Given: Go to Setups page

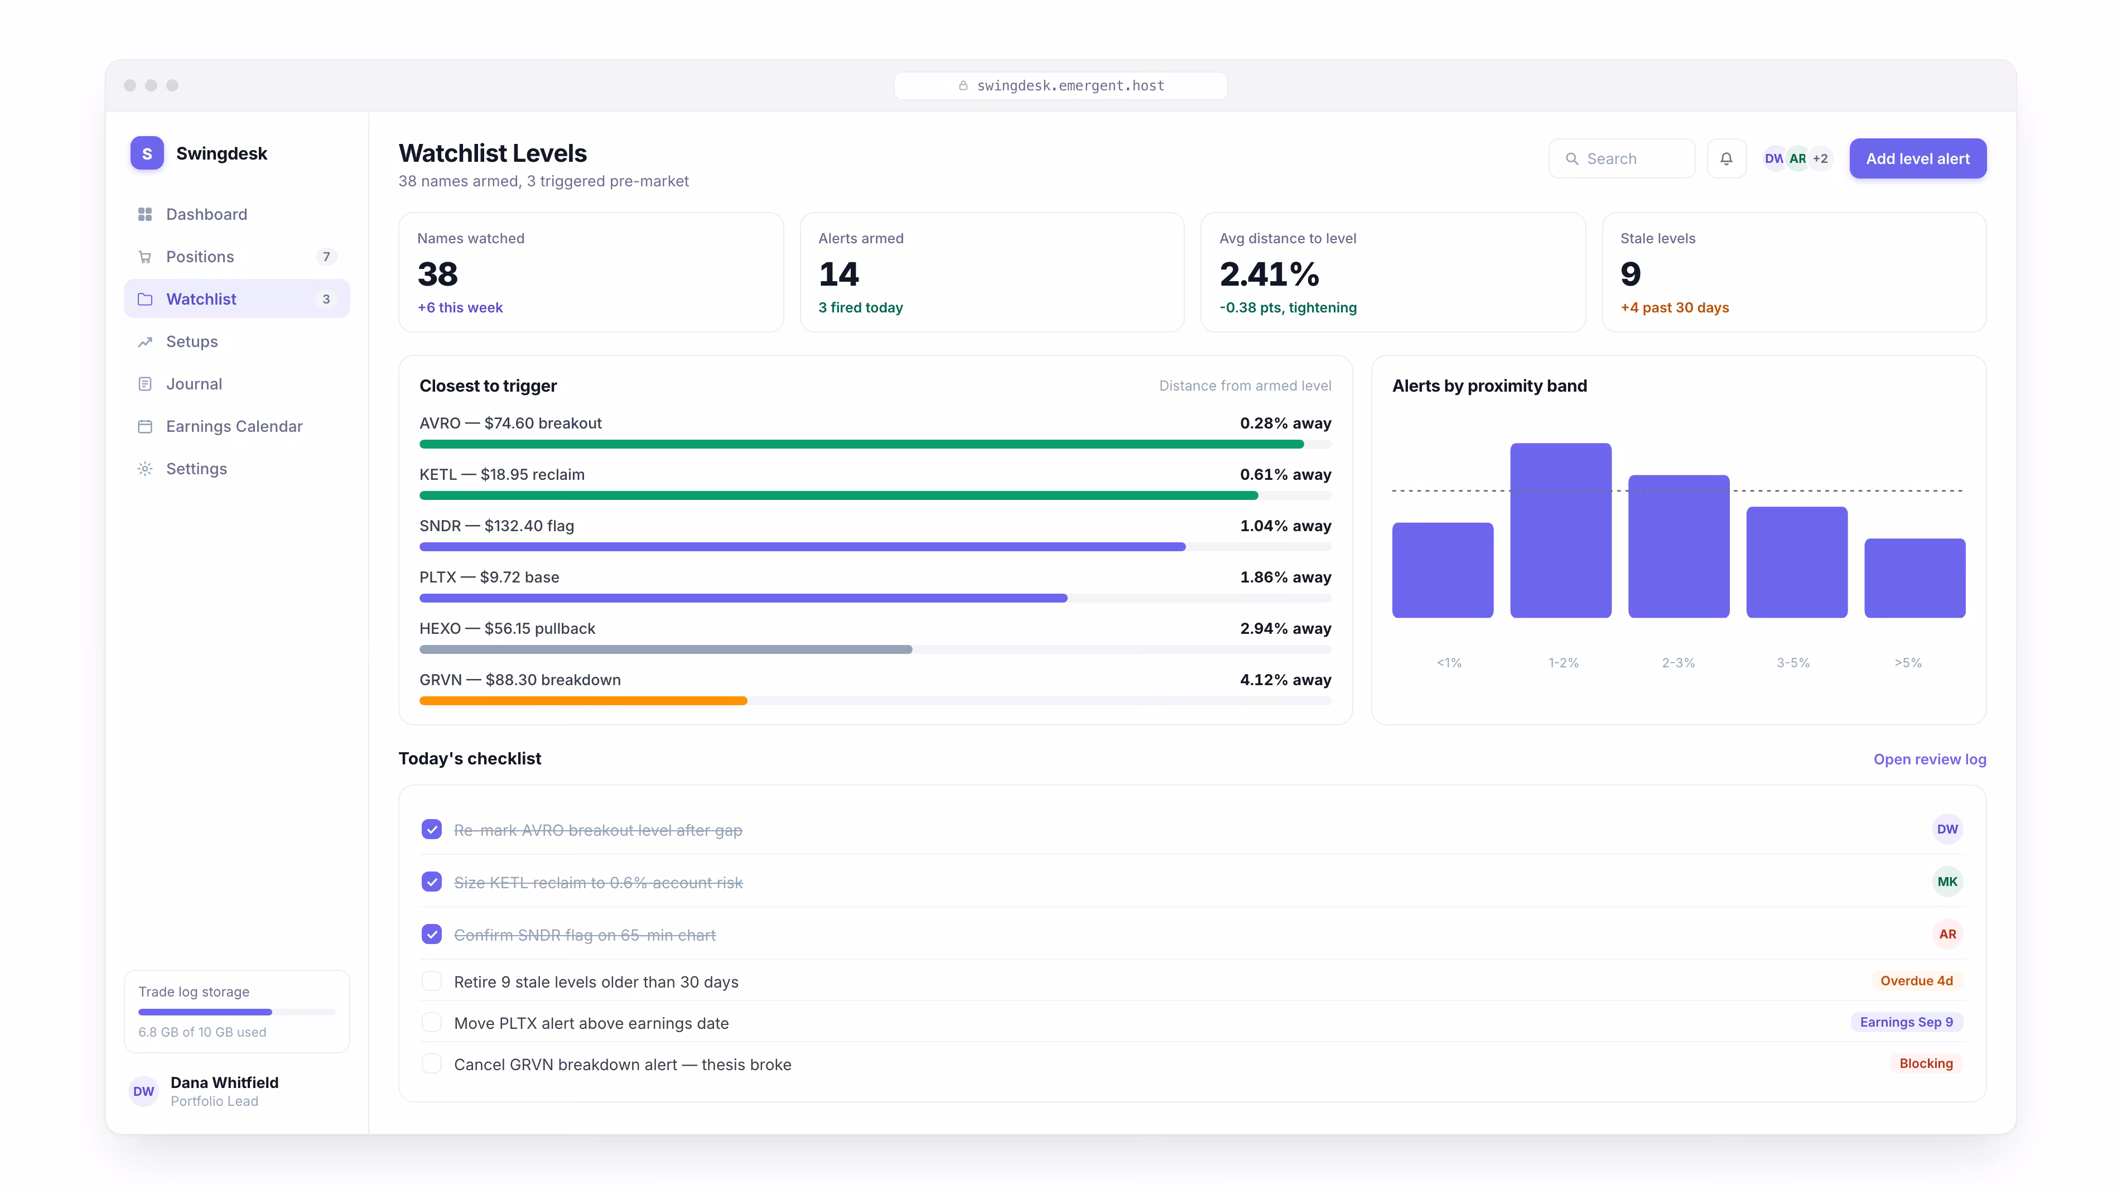Looking at the screenshot, I should 237,342.
